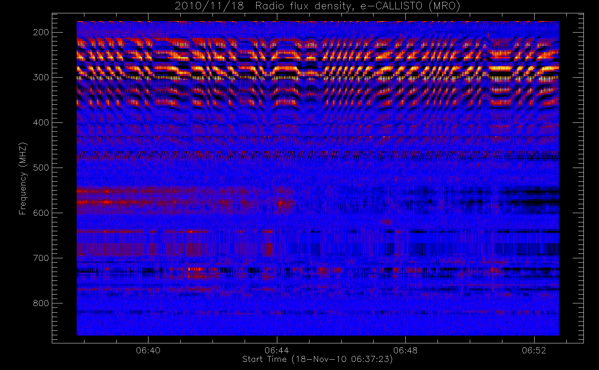Click the 800 frequency tick label
Image resolution: width=599 pixels, height=370 pixels.
tap(41, 303)
